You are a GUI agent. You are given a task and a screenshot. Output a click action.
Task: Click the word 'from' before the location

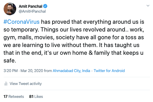coord(48,70)
